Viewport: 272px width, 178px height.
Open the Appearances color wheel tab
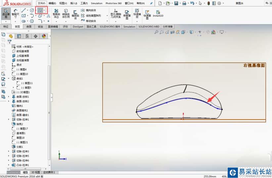(43, 36)
